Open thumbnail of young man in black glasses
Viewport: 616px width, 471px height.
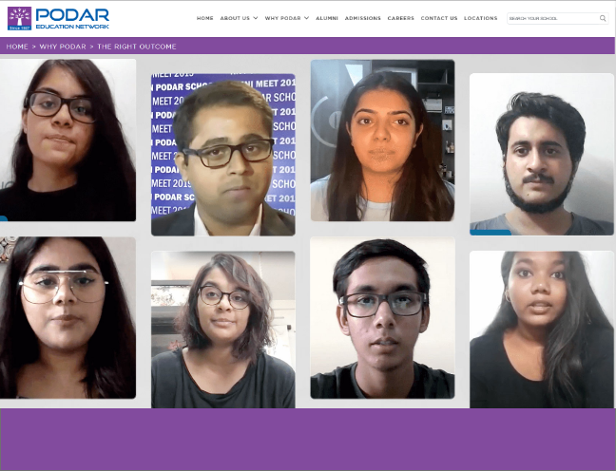click(383, 317)
